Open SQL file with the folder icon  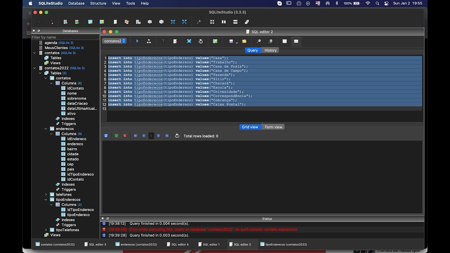click(244, 41)
